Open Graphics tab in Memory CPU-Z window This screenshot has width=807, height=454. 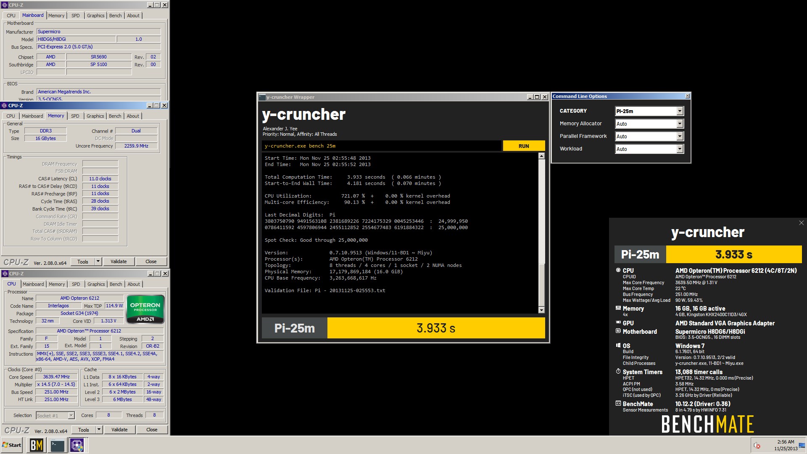(95, 116)
